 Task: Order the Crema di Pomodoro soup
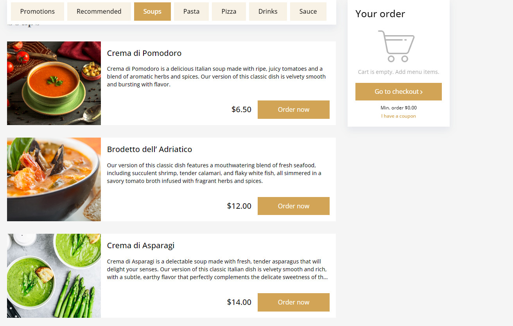coord(294,109)
